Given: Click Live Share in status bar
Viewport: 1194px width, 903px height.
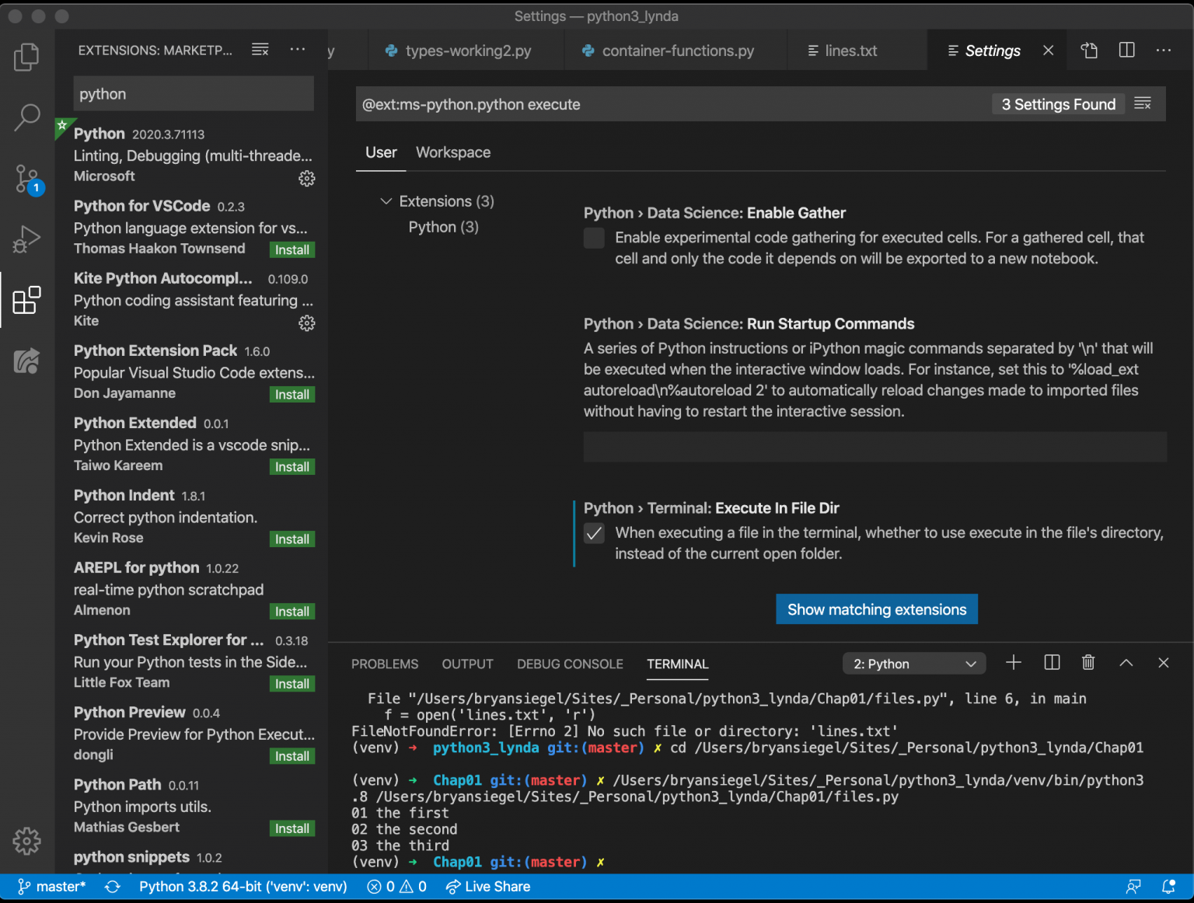Looking at the screenshot, I should click(488, 887).
